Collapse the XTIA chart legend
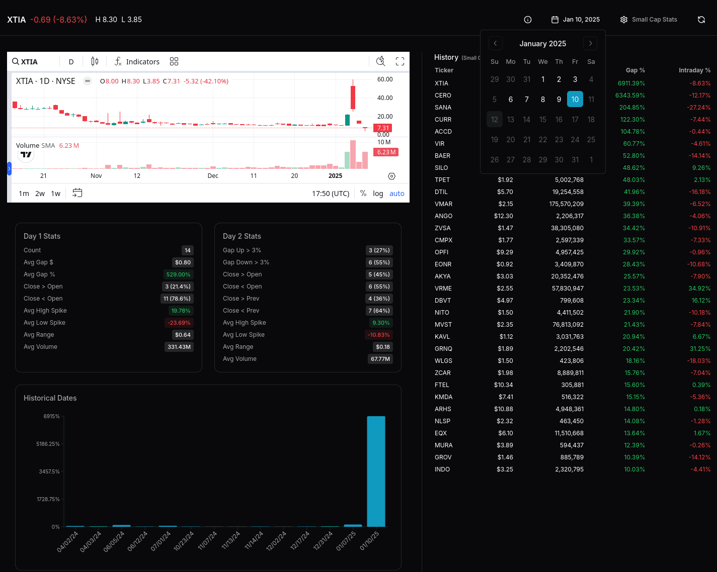This screenshot has width=717, height=572. coord(88,81)
